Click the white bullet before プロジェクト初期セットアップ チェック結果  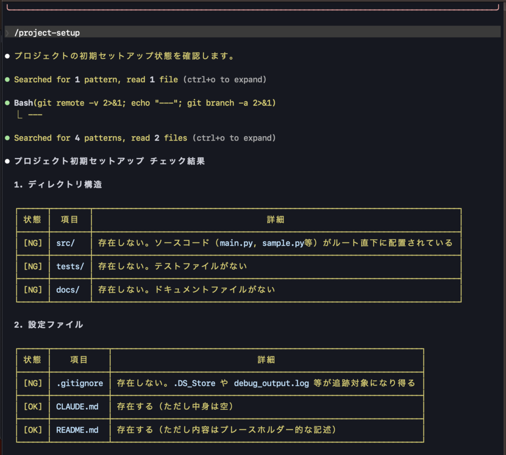point(7,161)
